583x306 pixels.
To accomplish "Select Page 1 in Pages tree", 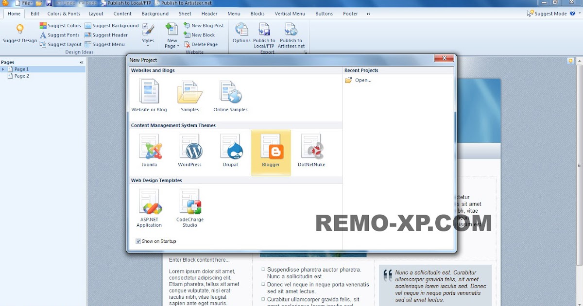I will point(21,69).
